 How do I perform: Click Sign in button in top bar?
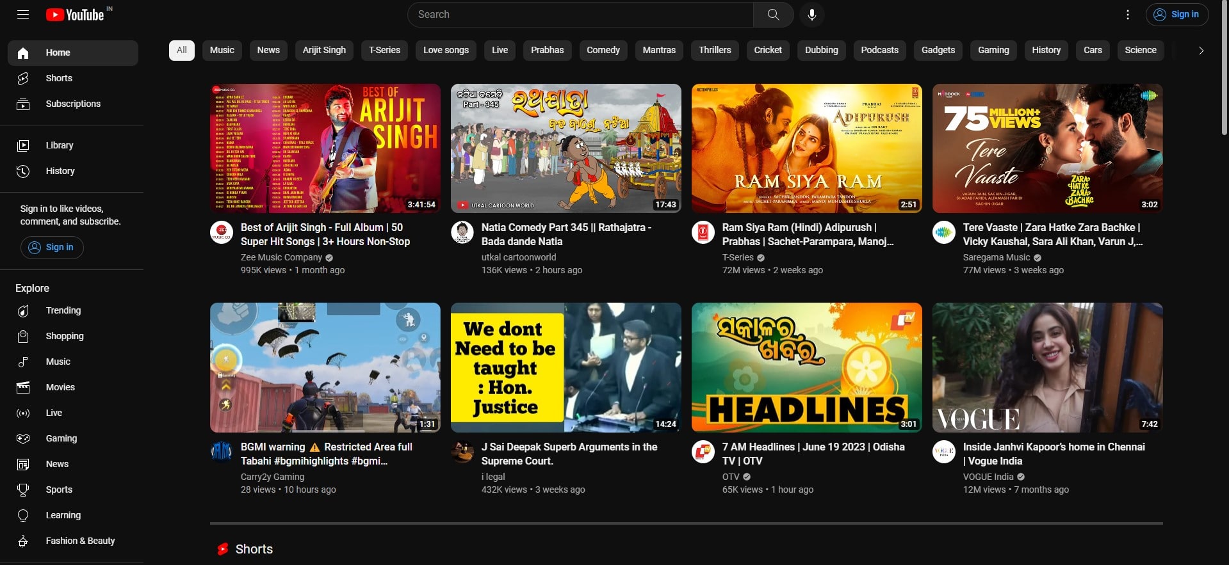tap(1178, 15)
